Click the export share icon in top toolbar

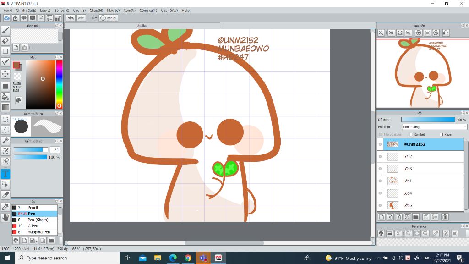tap(15, 18)
